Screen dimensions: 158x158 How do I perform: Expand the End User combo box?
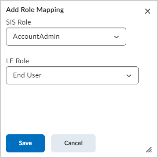click(x=72, y=75)
